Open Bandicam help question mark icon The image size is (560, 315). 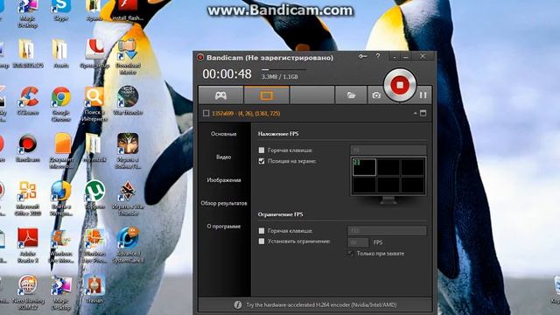pyautogui.click(x=378, y=56)
